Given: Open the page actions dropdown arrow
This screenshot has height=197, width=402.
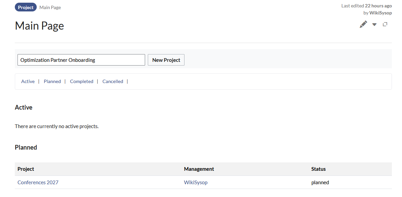Looking at the screenshot, I should tap(374, 25).
